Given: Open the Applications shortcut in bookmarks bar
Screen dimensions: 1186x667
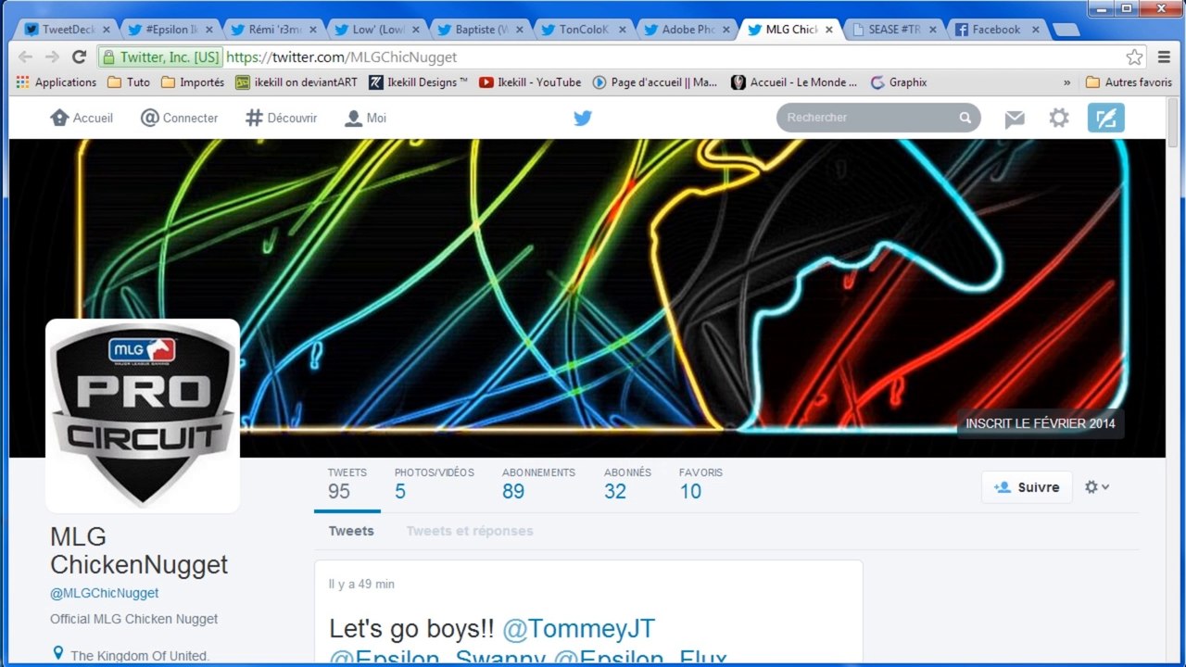Looking at the screenshot, I should click(57, 82).
